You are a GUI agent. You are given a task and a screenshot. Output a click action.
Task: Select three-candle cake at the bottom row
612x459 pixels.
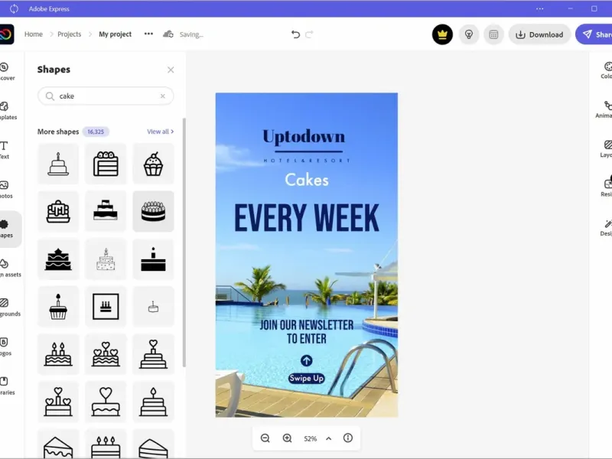[106, 445]
